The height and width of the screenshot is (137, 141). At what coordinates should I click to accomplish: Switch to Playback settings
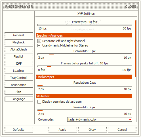pyautogui.click(x=19, y=42)
